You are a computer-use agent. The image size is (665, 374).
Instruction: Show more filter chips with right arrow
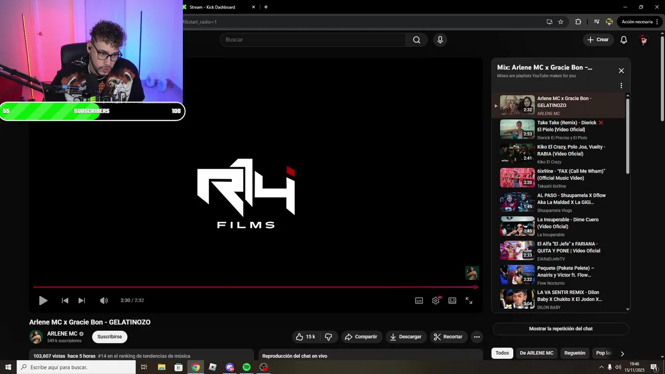[x=622, y=354]
